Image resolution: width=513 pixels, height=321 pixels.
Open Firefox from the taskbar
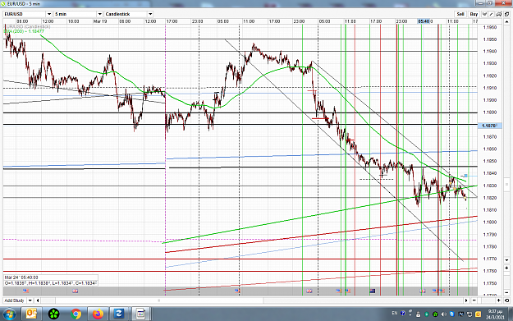98,314
